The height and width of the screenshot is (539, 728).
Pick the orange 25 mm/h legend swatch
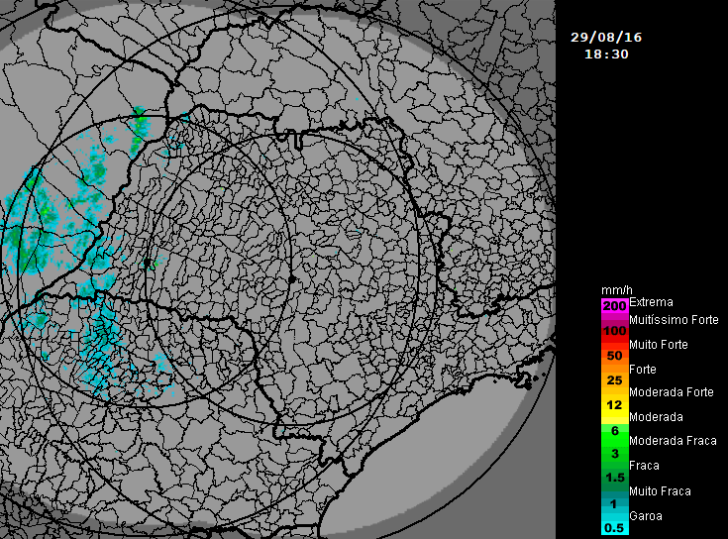614,380
